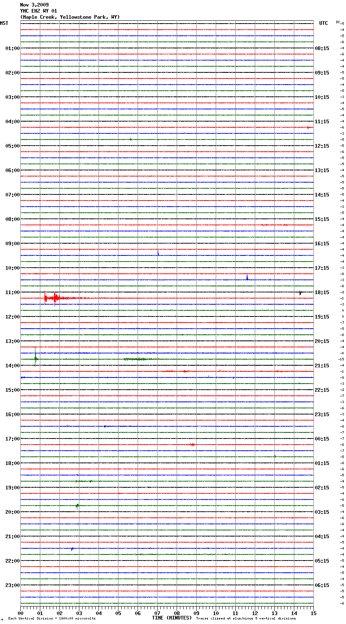This screenshot has height=624, width=346.
Task: Select the 08:00 MST row label
Action: pos(13,219)
